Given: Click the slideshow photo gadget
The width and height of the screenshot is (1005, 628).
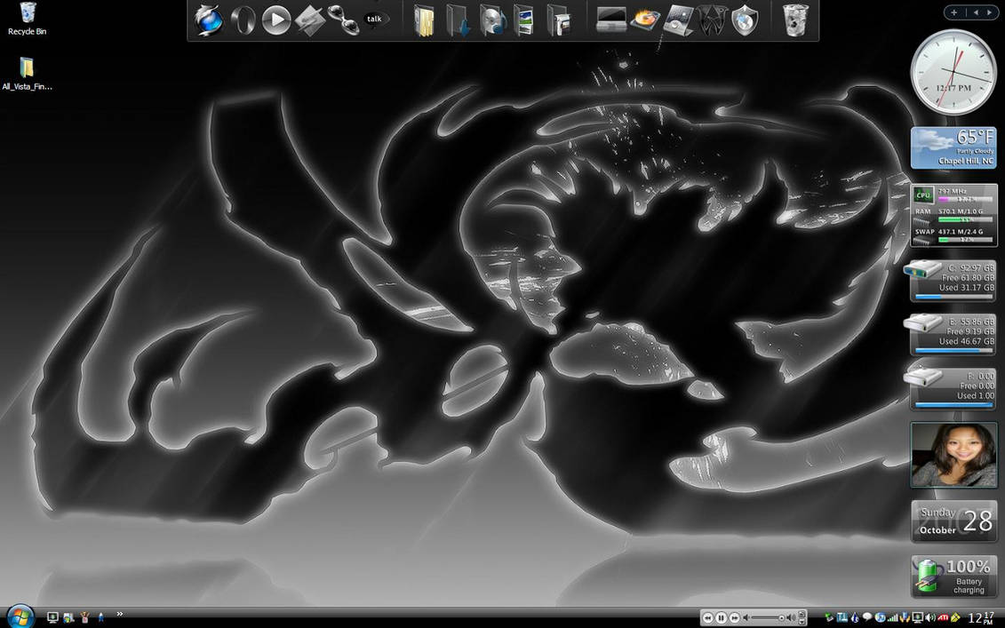Looking at the screenshot, I should [x=953, y=455].
